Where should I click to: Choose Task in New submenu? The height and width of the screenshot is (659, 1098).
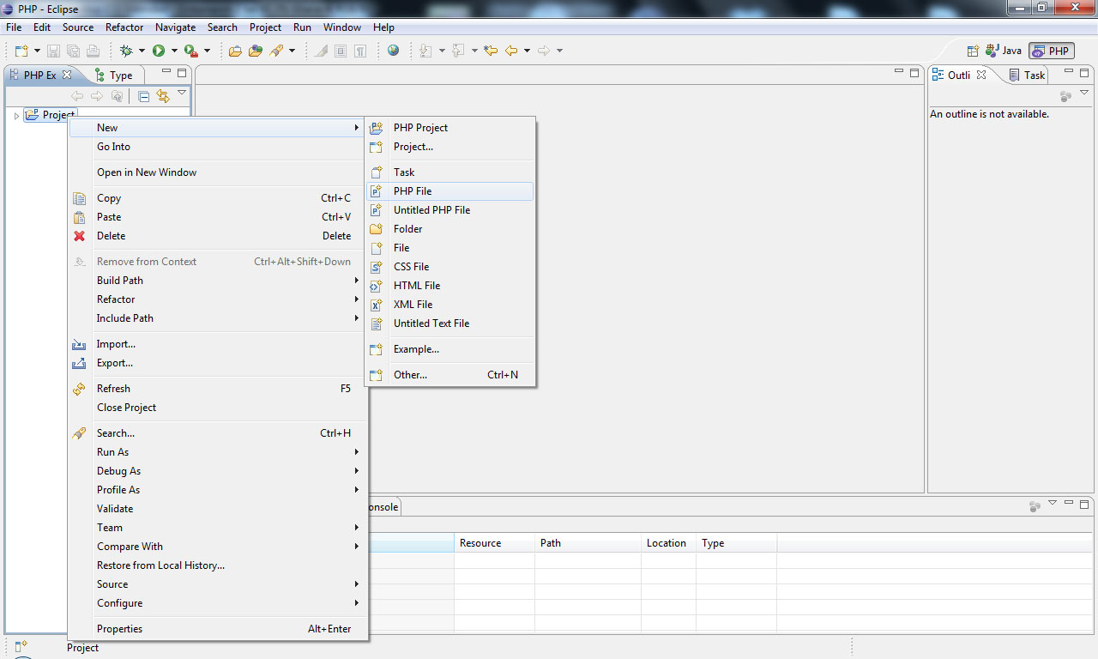click(450, 172)
